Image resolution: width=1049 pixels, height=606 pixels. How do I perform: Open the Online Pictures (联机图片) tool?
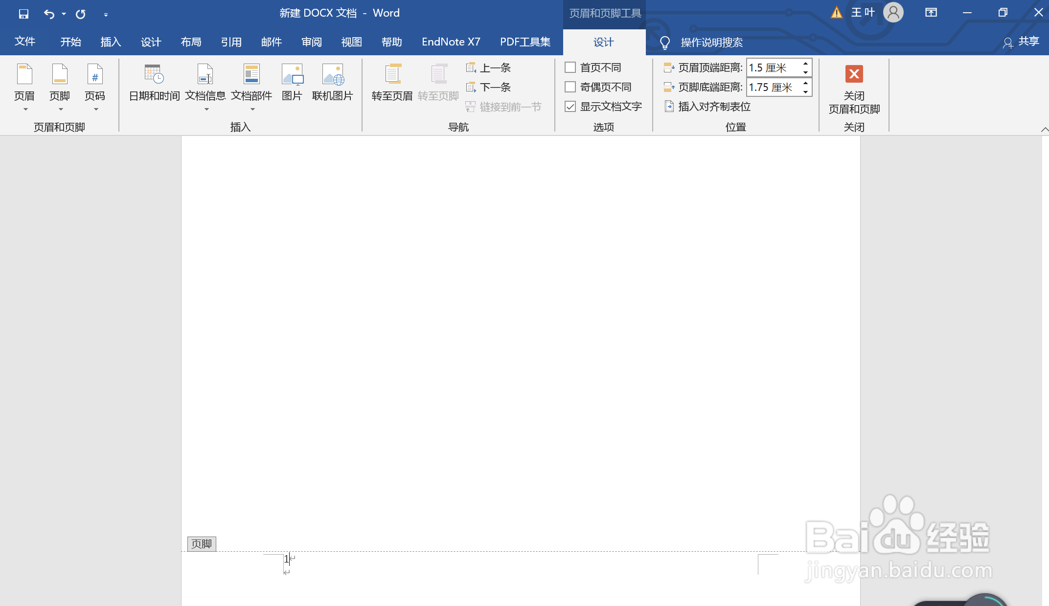pyautogui.click(x=333, y=74)
